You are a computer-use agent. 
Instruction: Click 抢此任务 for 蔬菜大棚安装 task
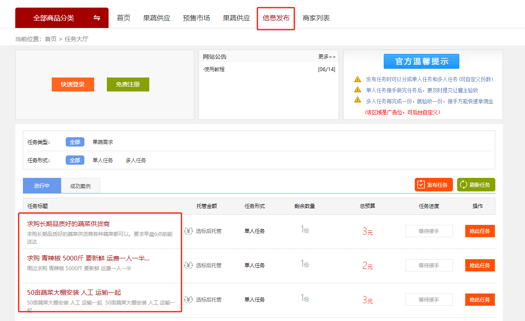pyautogui.click(x=480, y=299)
